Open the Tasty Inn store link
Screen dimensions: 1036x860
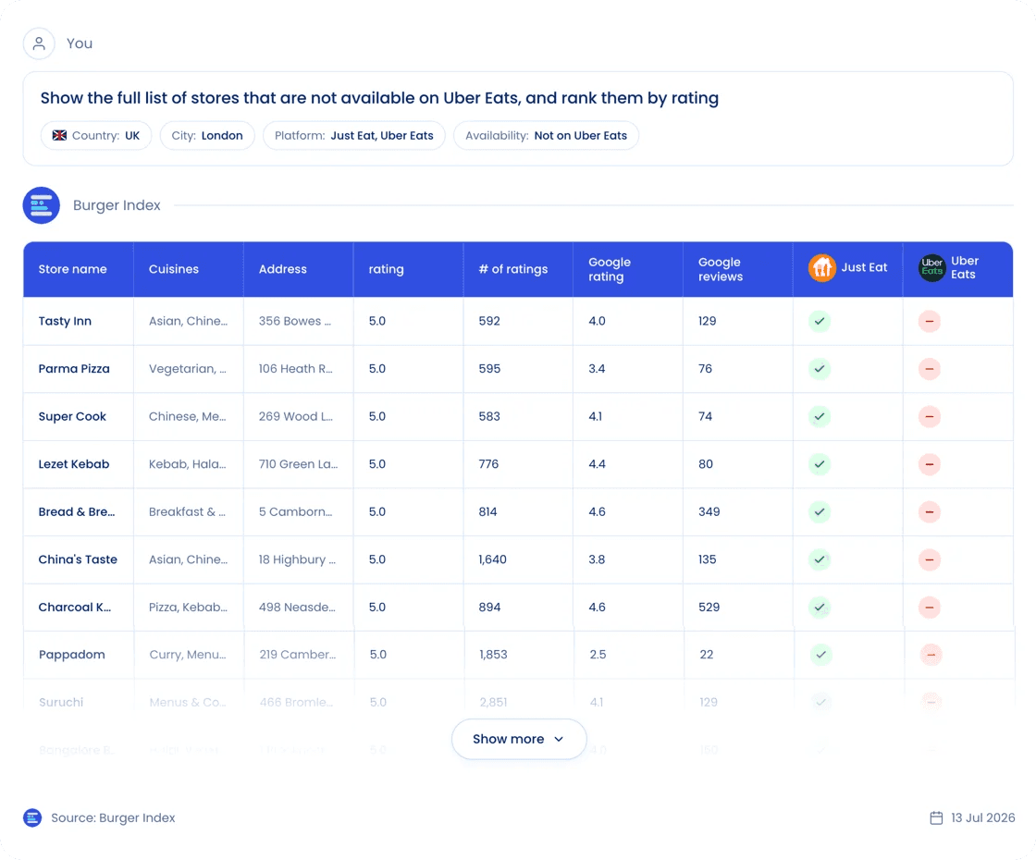[x=65, y=321]
